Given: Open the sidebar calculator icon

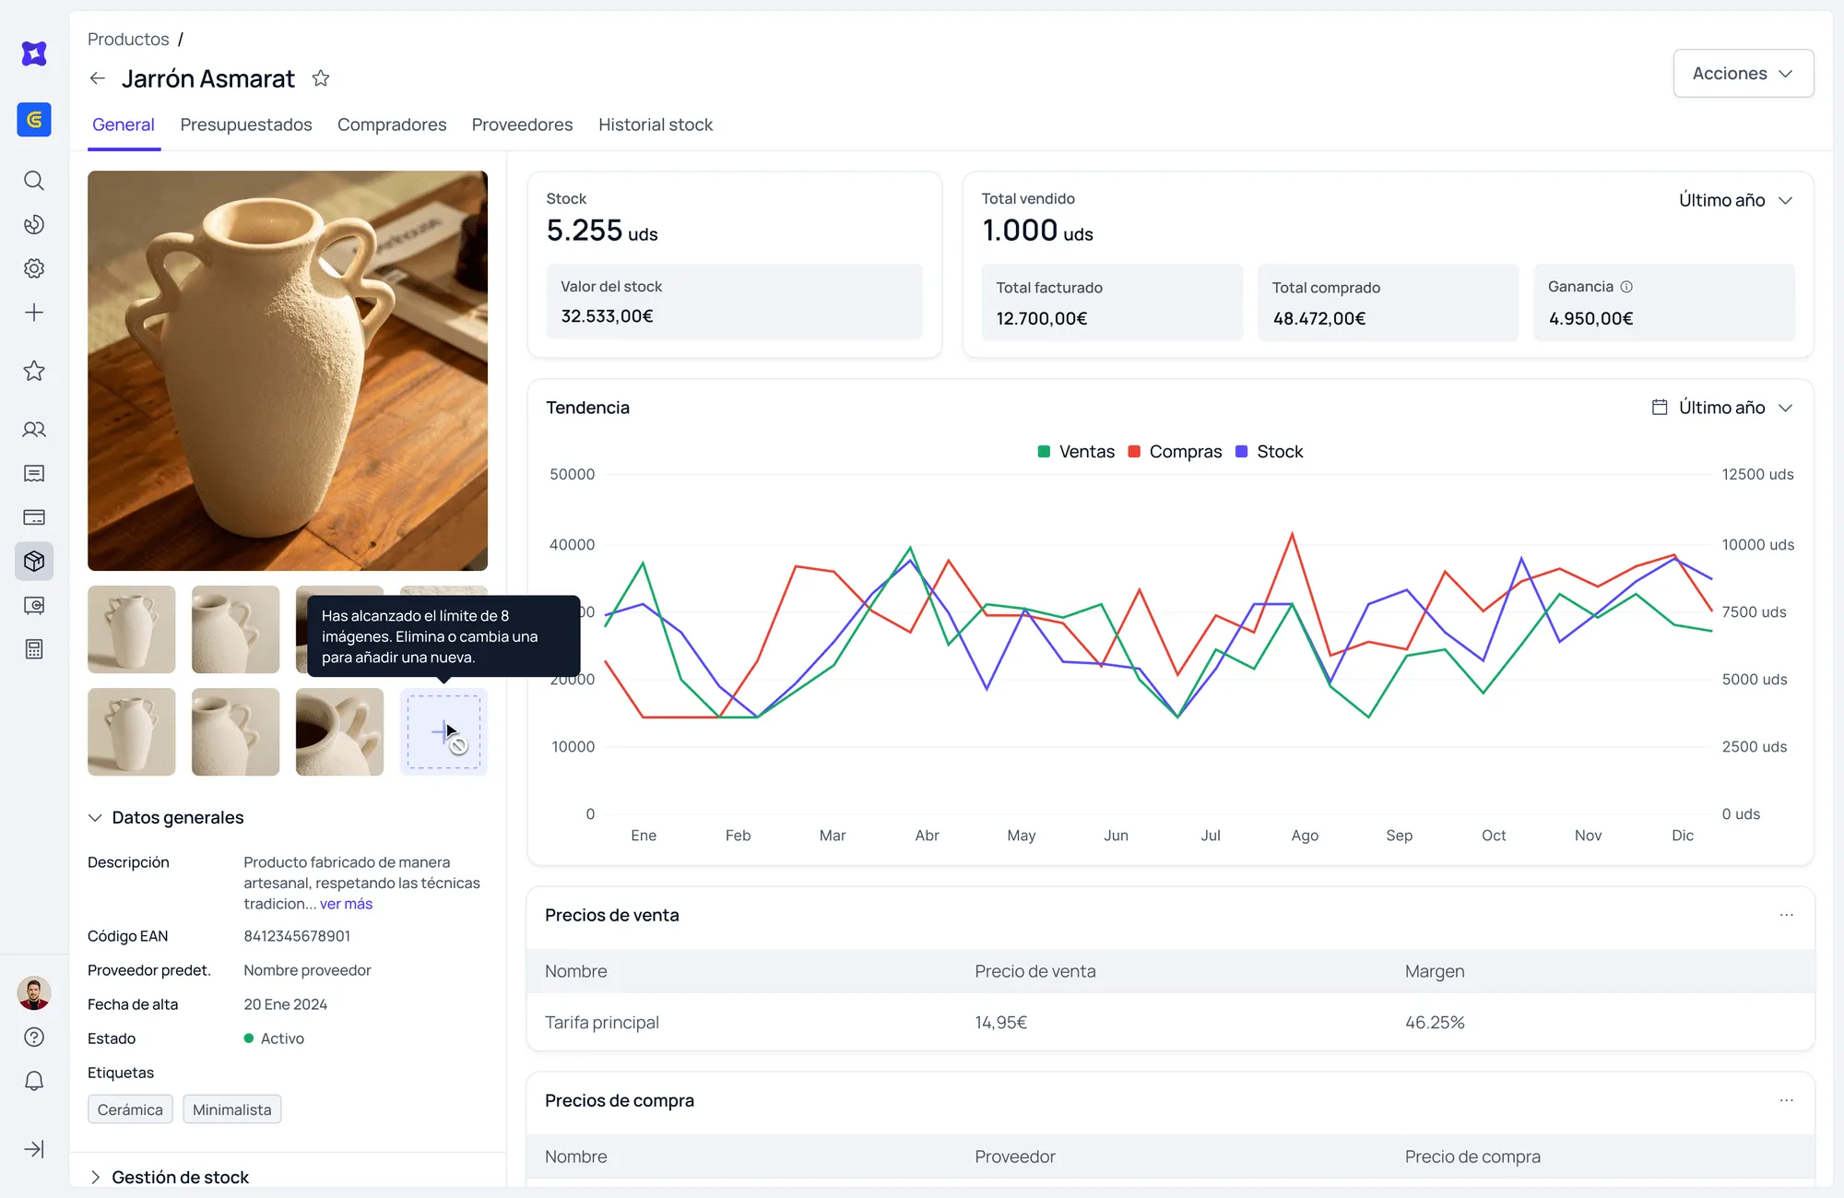Looking at the screenshot, I should (34, 649).
